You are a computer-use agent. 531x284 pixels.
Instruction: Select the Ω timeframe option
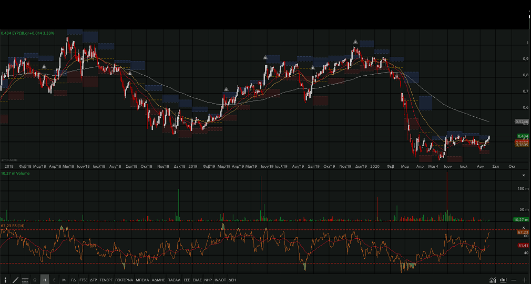(35, 280)
